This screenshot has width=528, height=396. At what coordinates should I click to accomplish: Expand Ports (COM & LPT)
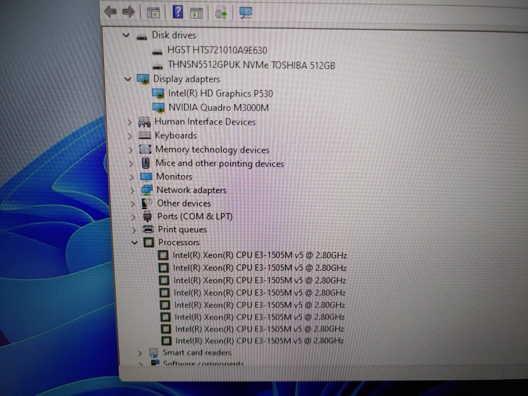(x=133, y=217)
